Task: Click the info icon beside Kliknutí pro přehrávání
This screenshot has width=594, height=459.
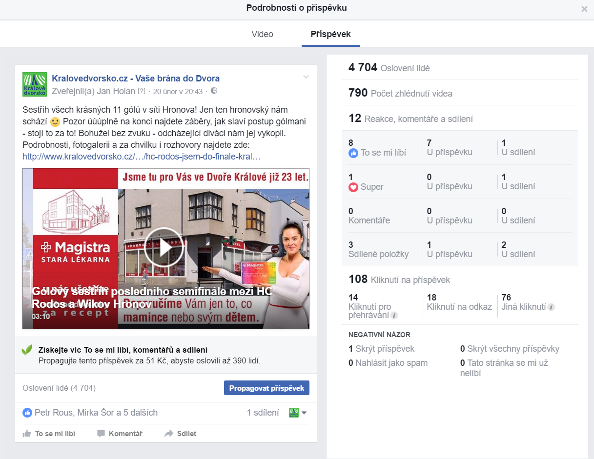Action: pos(394,316)
